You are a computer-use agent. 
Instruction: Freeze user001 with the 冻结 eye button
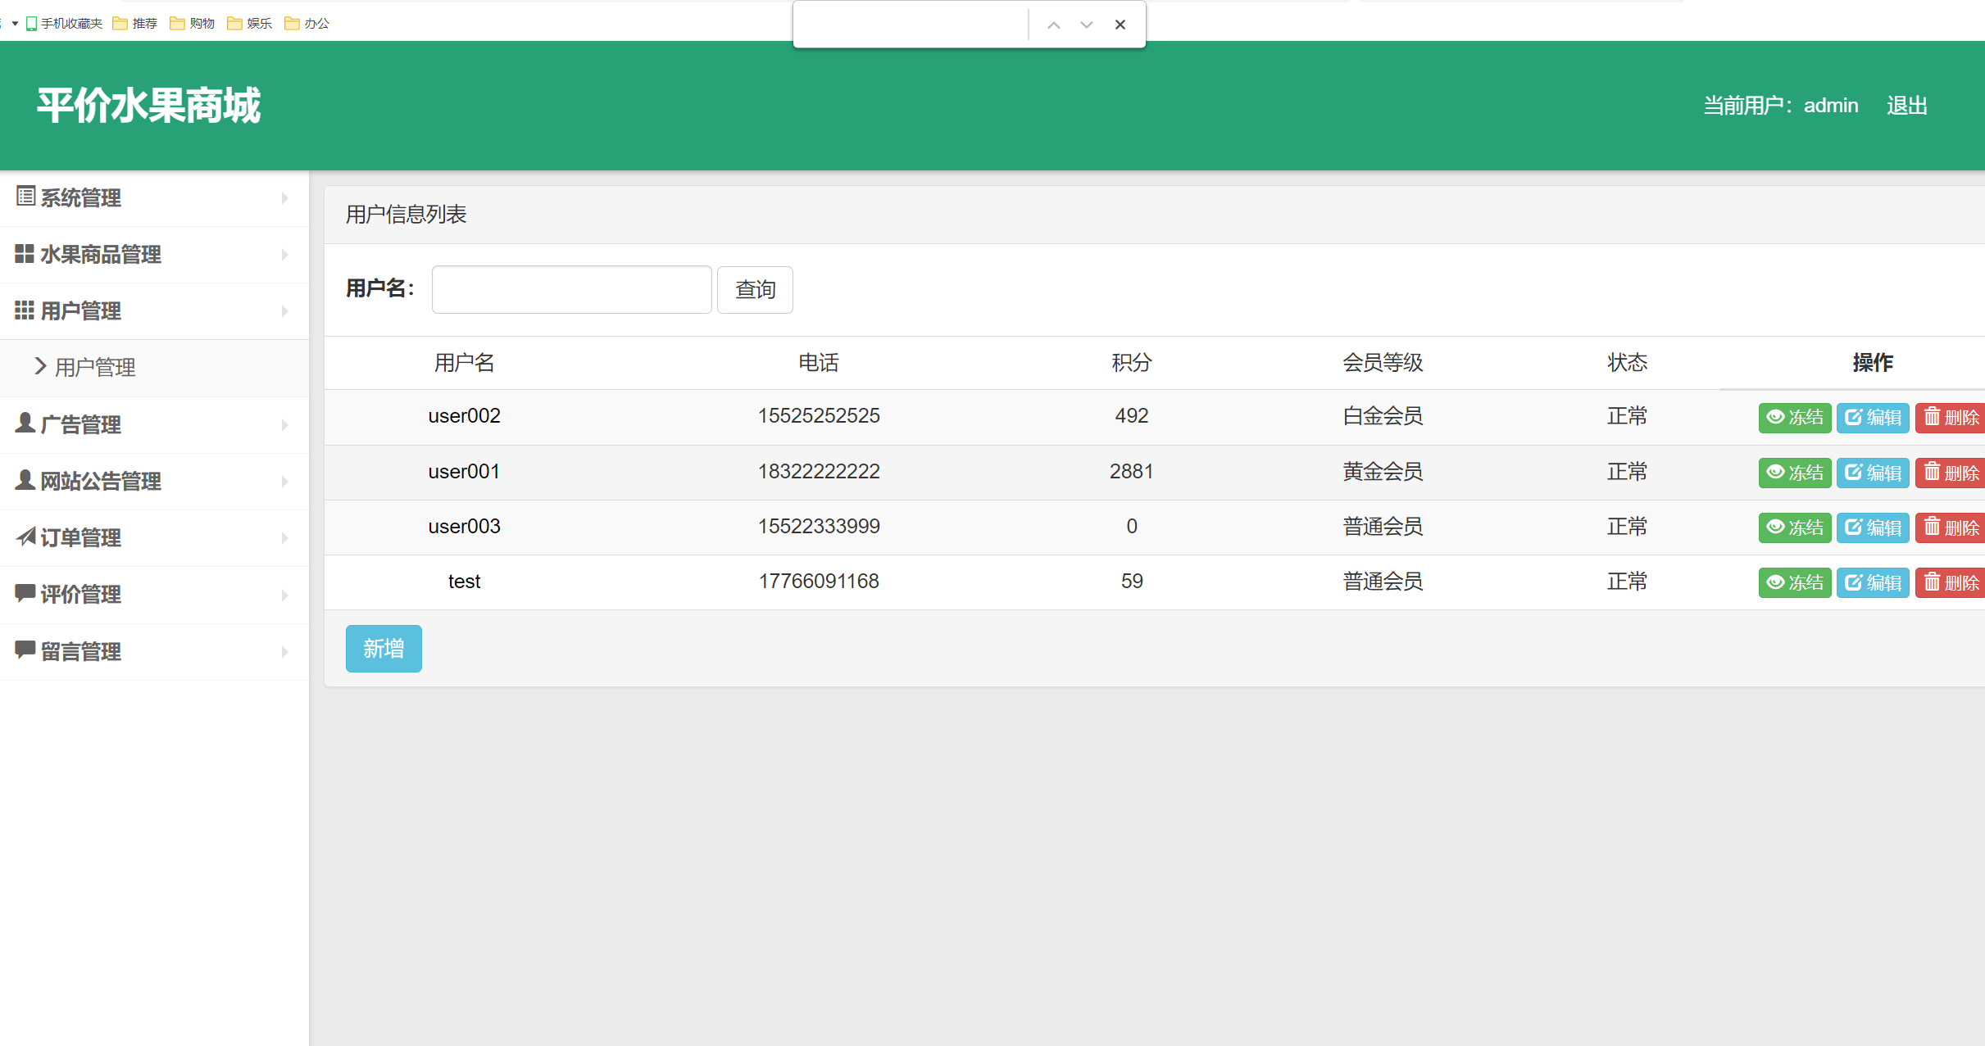[x=1794, y=473]
